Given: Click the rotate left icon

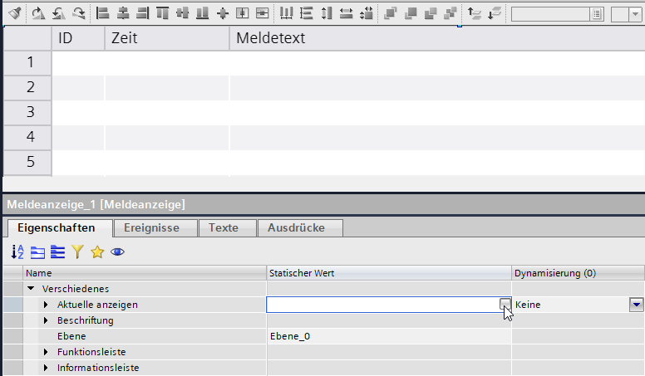Looking at the screenshot, I should (x=58, y=13).
